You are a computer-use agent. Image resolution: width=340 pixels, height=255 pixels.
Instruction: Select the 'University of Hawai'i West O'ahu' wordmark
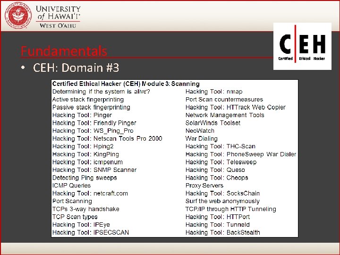coord(58,17)
